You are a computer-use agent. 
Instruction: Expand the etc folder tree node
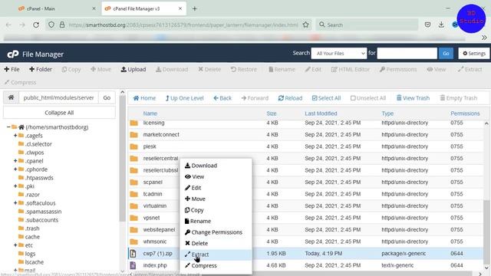click(x=15, y=245)
